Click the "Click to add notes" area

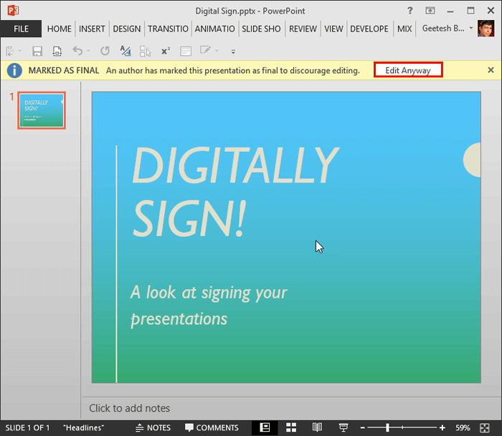point(130,408)
